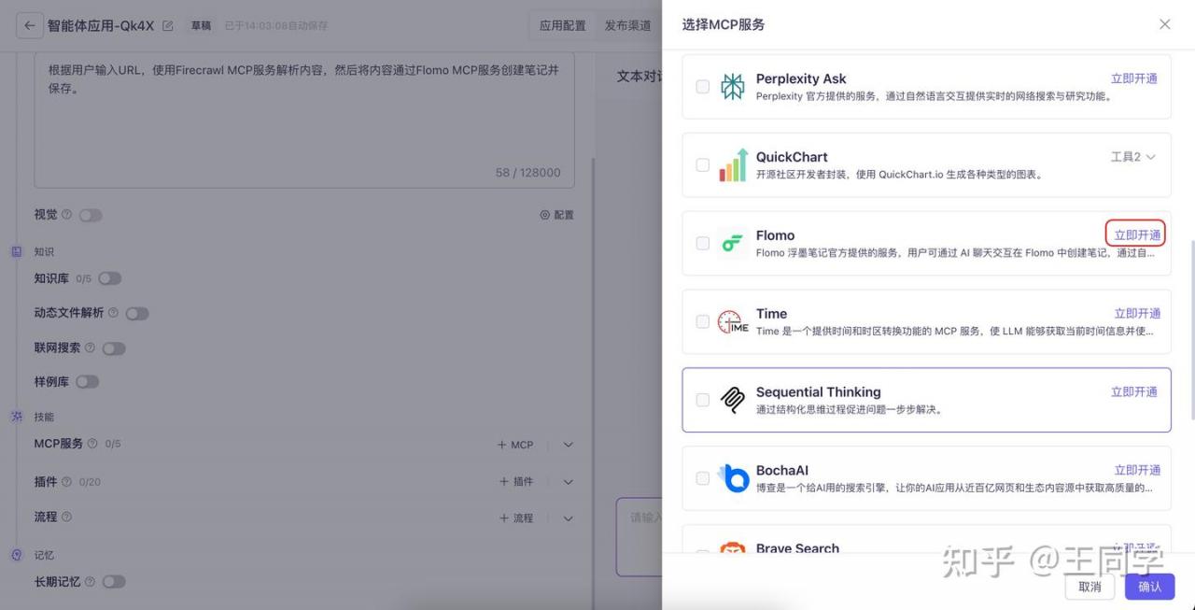Check the Time service checkbox
This screenshot has height=610, width=1195.
point(702,321)
